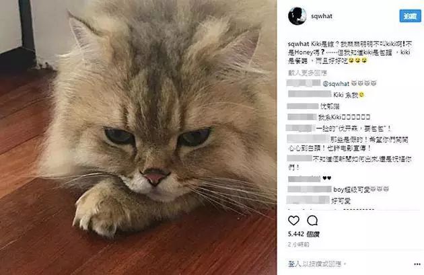Screen dimensions: 424x275
Task: Open the sqwhat username in the header
Action: click(322, 16)
